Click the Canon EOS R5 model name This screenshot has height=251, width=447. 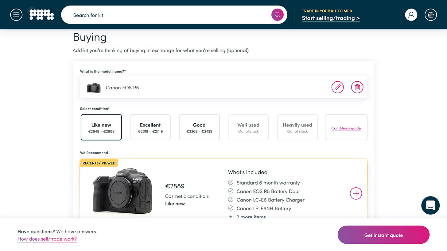[122, 88]
